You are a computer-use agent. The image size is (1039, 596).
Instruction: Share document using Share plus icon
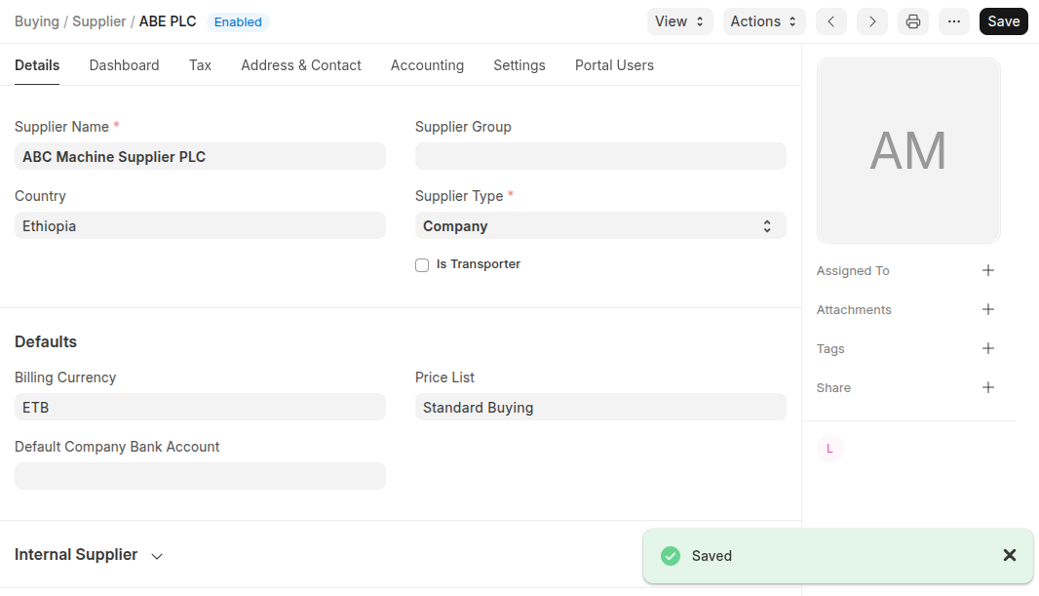point(988,387)
